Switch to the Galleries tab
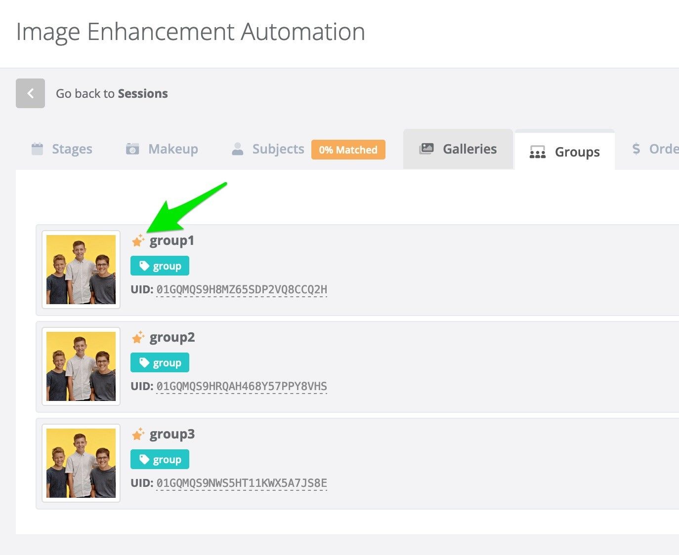 pyautogui.click(x=458, y=149)
